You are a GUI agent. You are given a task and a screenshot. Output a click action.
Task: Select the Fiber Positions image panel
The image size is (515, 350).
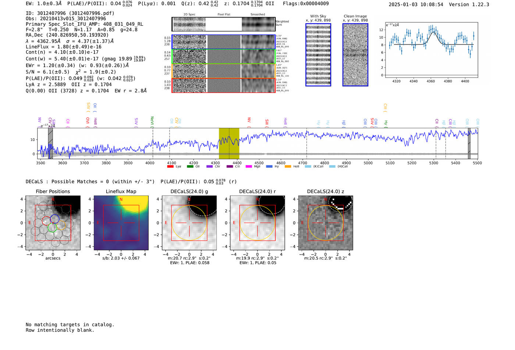pyautogui.click(x=53, y=223)
